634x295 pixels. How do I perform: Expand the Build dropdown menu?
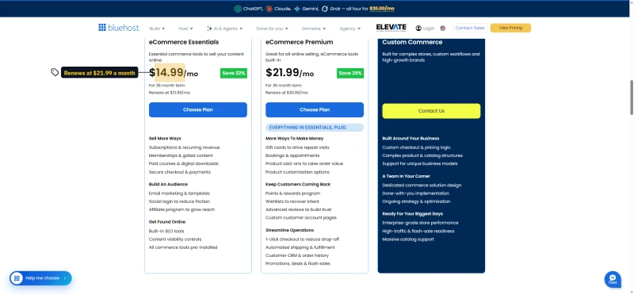click(x=157, y=29)
